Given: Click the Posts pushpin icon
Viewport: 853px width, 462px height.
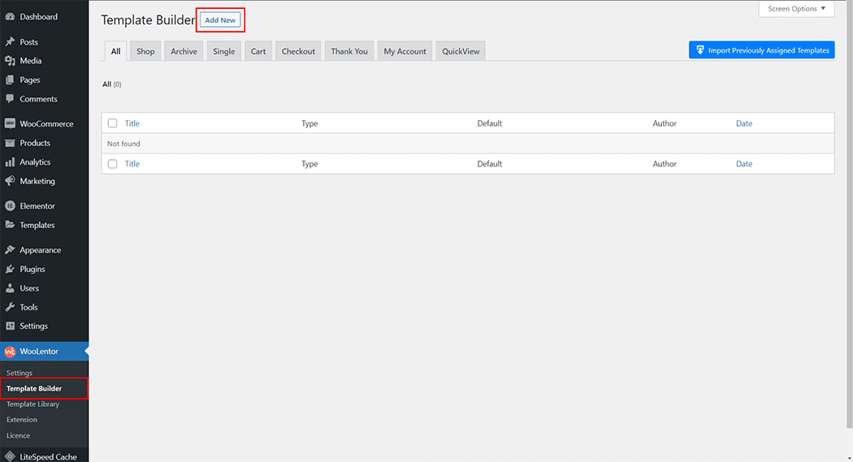Looking at the screenshot, I should point(10,42).
